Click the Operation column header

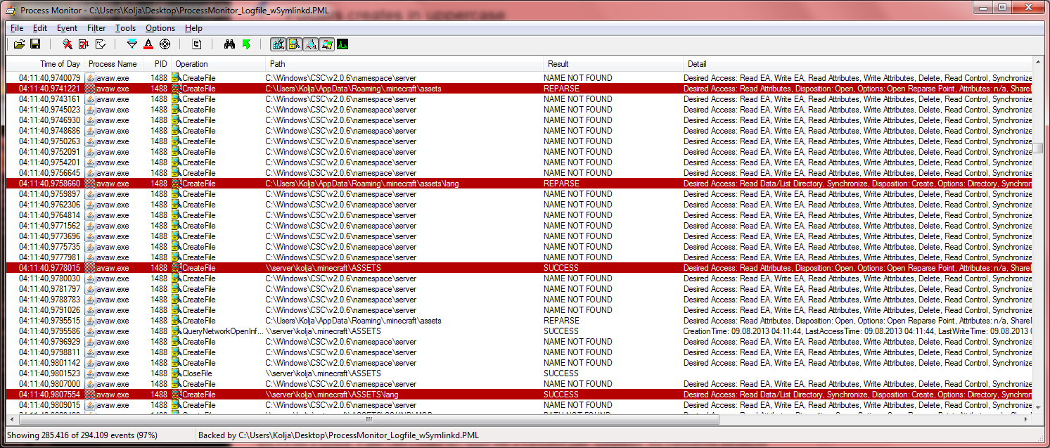click(x=218, y=64)
